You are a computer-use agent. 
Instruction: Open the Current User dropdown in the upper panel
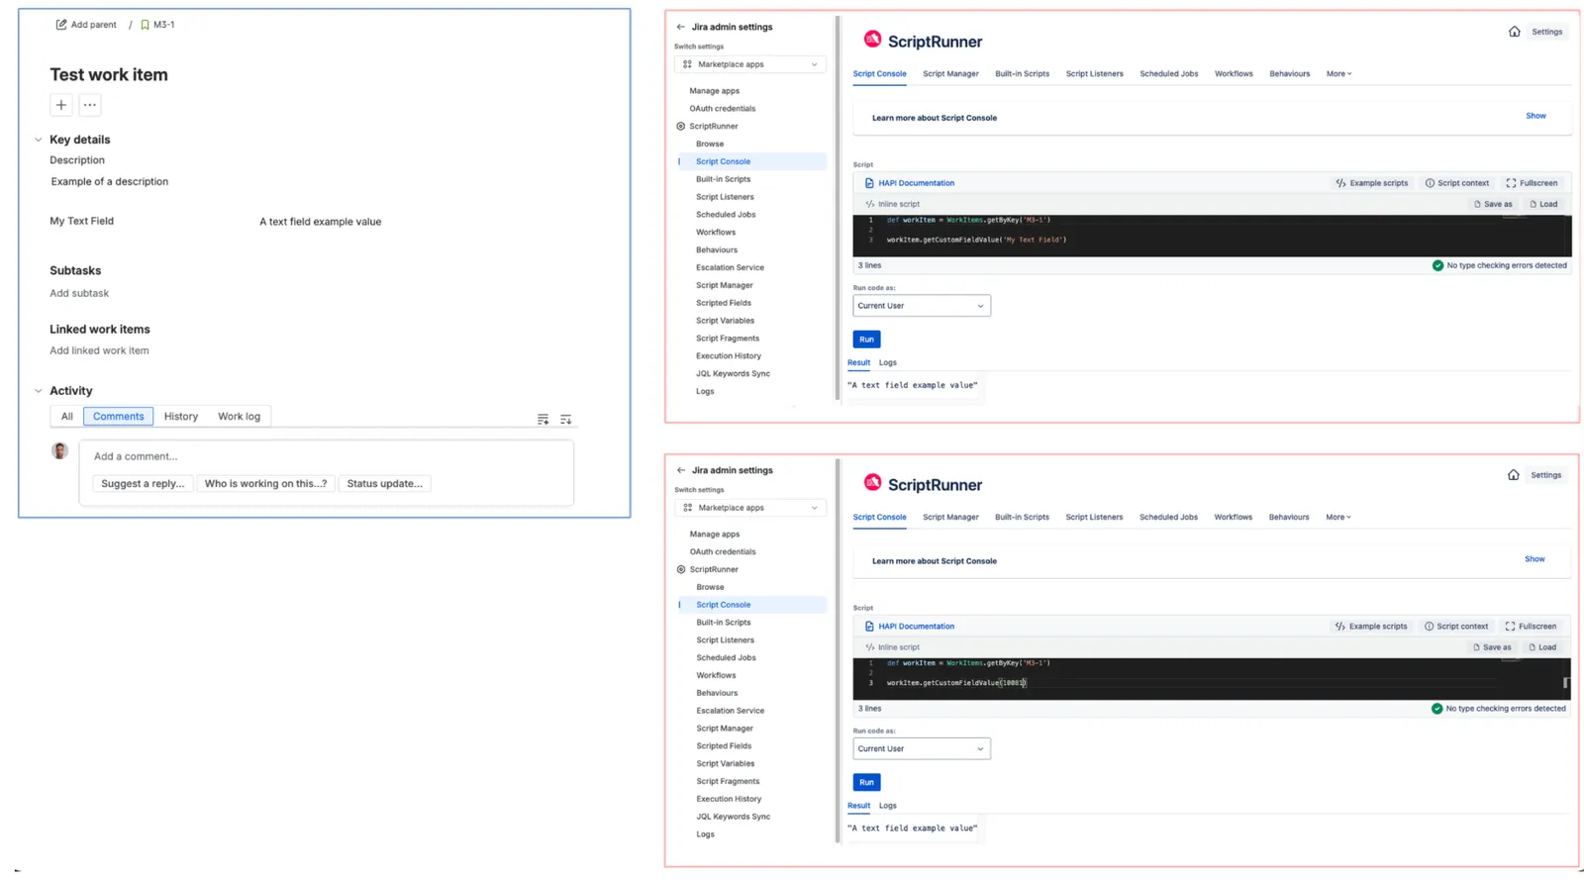[x=922, y=306]
